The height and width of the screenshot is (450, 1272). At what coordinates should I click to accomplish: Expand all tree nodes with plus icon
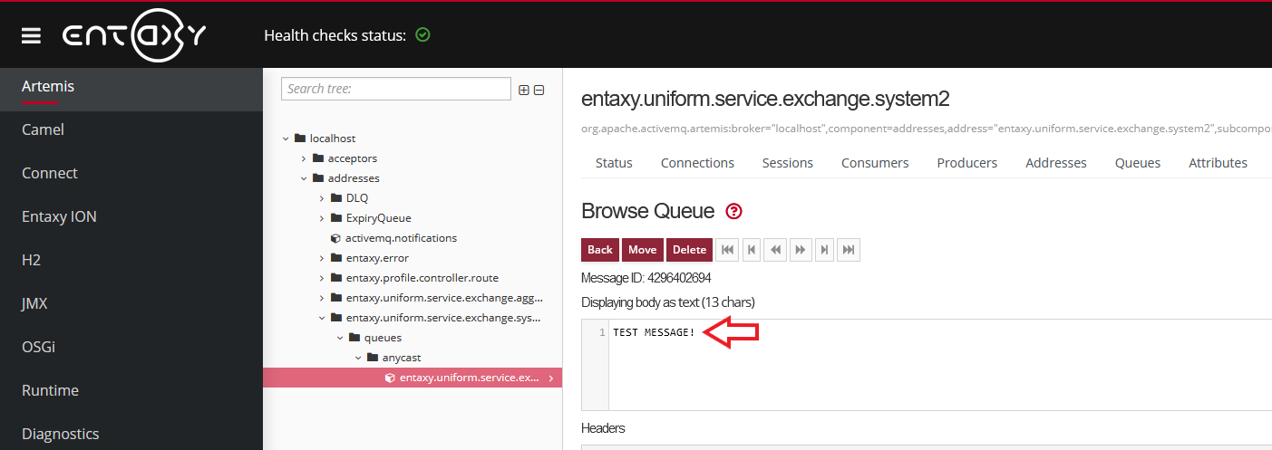click(x=523, y=90)
